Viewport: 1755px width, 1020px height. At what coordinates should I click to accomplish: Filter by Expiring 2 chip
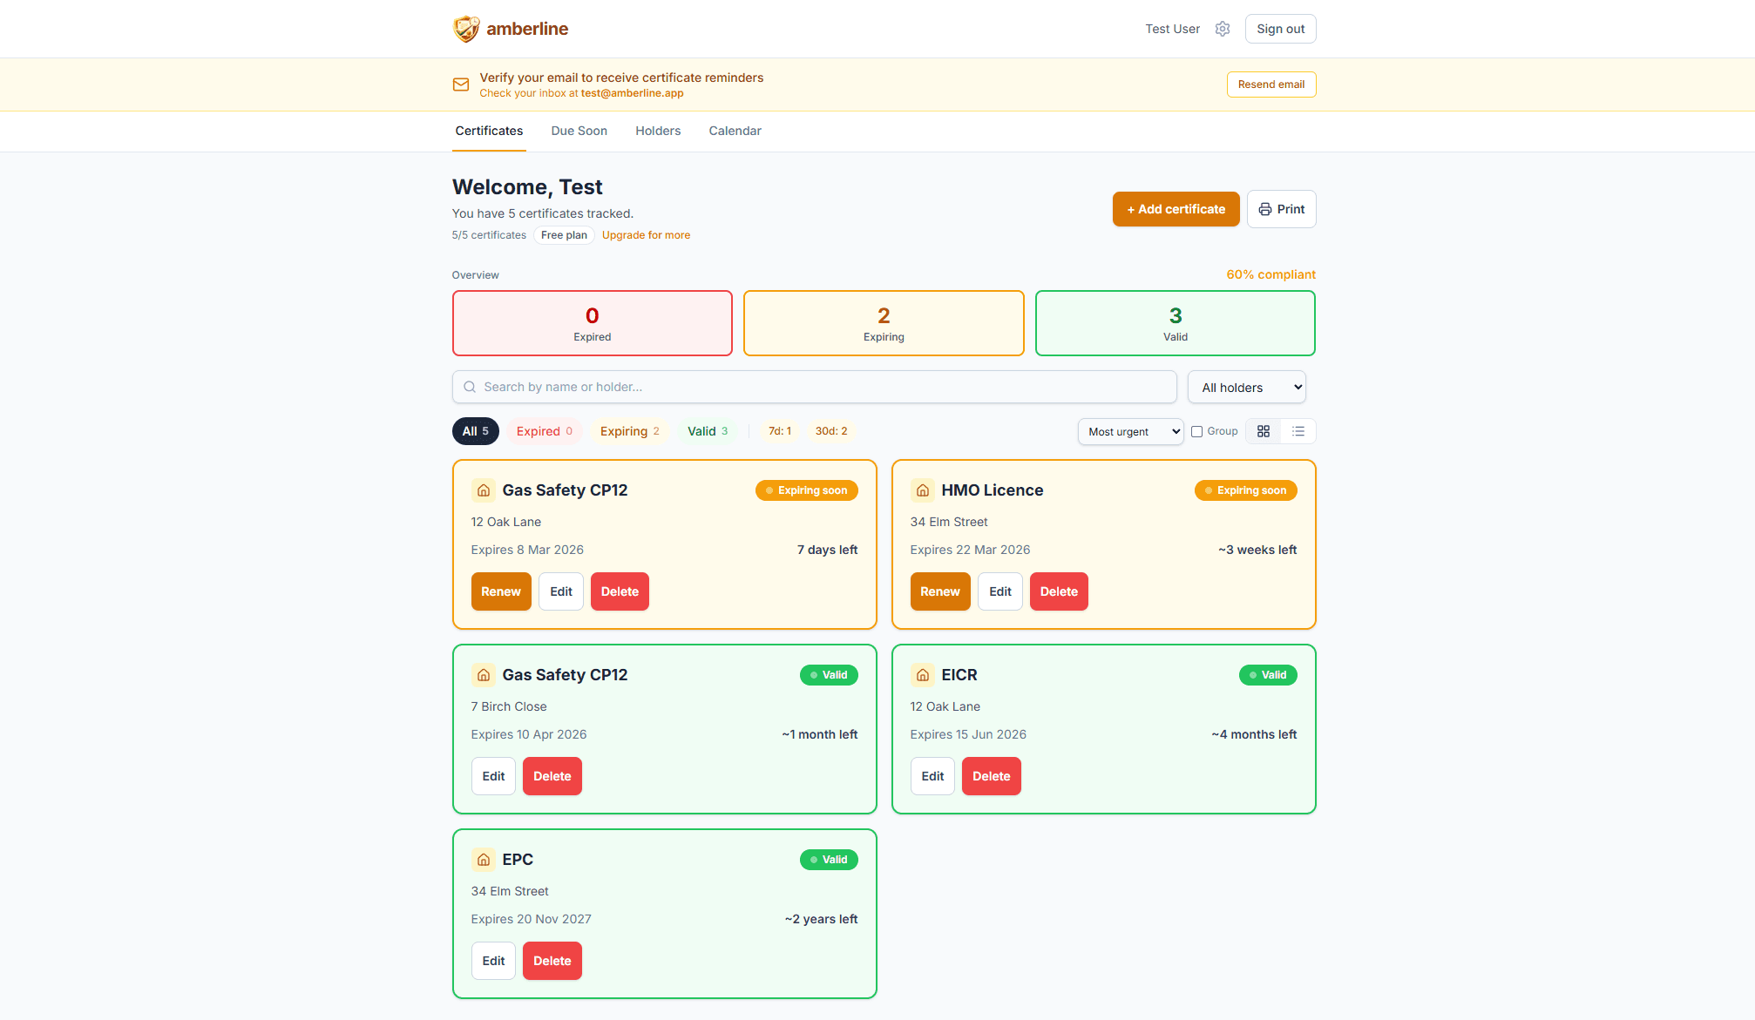(629, 431)
